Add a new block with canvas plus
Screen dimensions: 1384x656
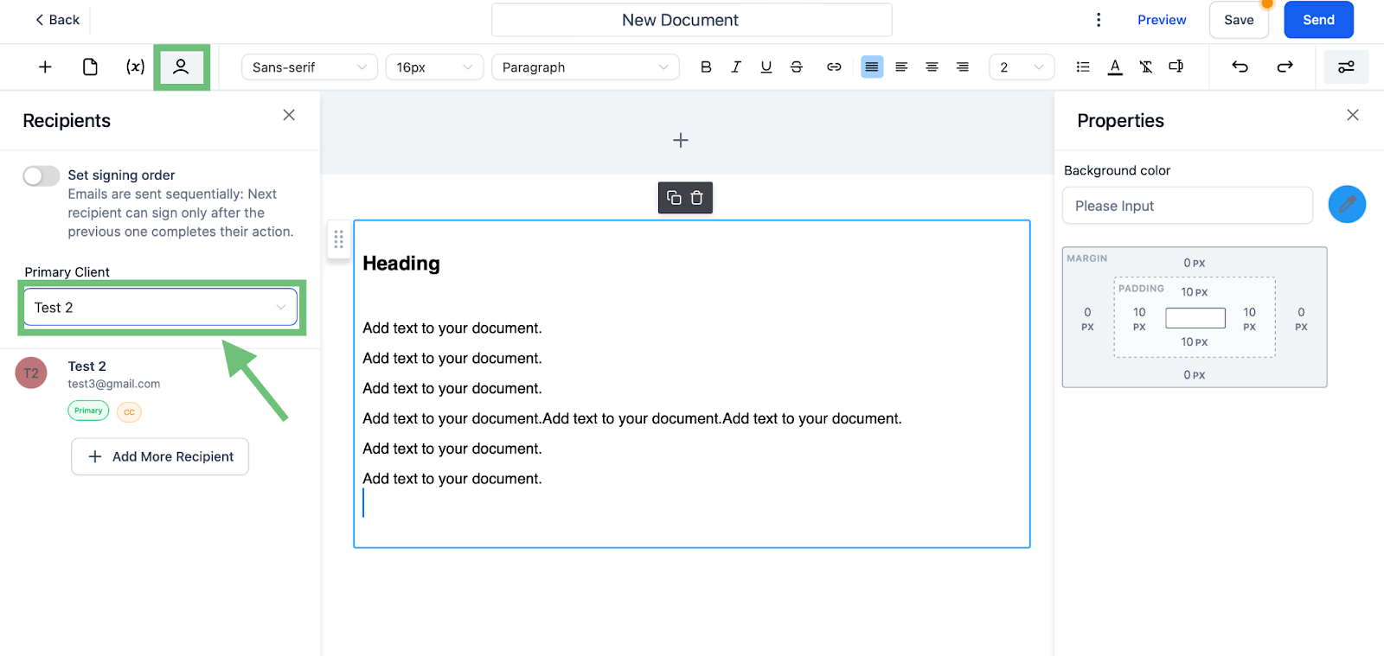tap(681, 140)
